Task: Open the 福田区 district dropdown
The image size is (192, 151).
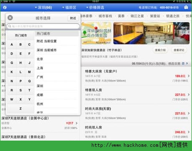Action: pyautogui.click(x=69, y=7)
